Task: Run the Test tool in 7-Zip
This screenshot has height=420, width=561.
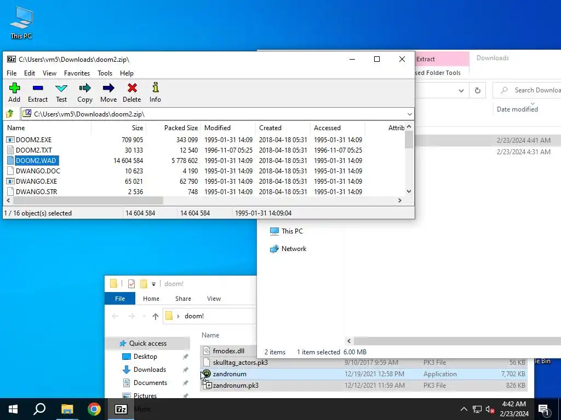Action: pos(61,92)
